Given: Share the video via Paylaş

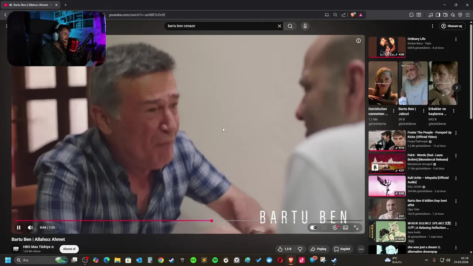Looking at the screenshot, I should 319,249.
